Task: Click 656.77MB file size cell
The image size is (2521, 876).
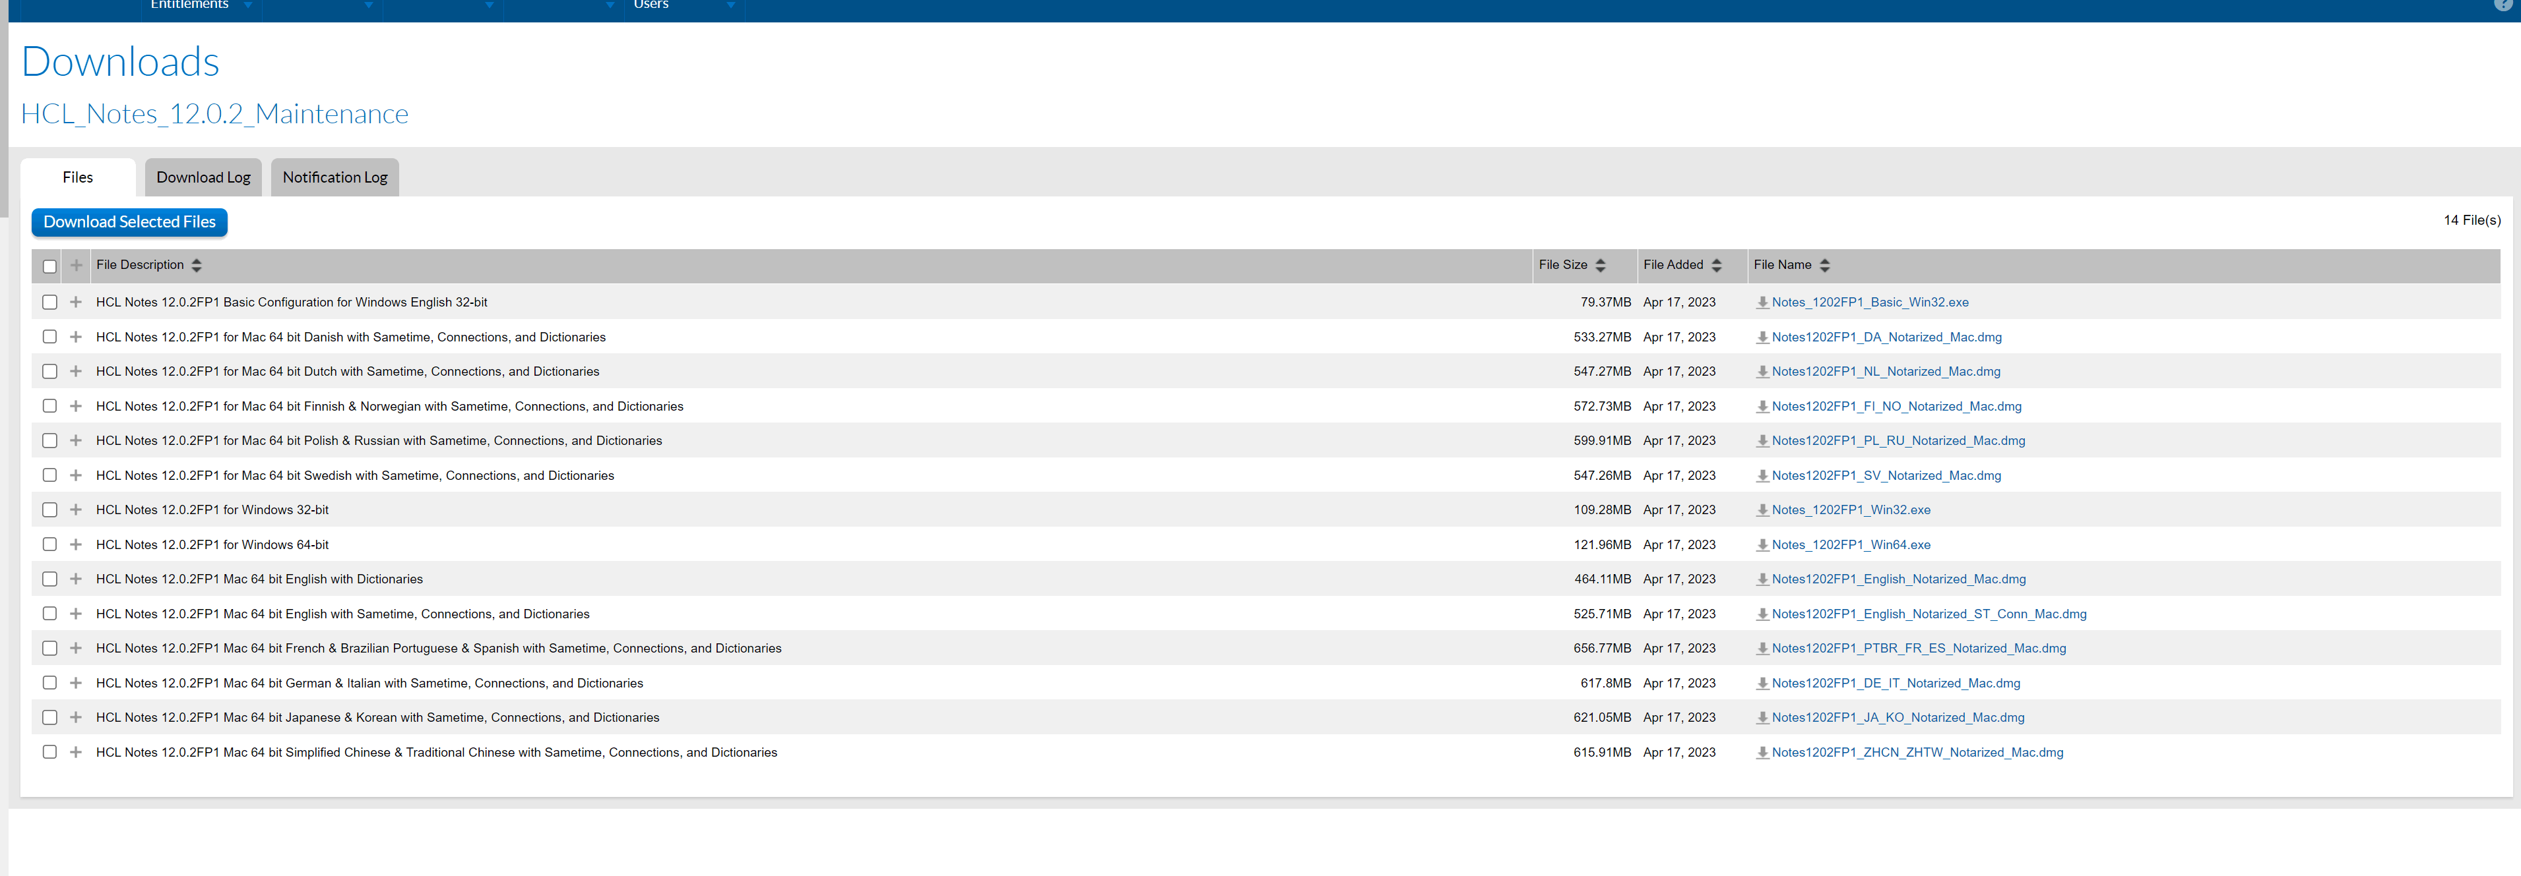Action: 1602,648
